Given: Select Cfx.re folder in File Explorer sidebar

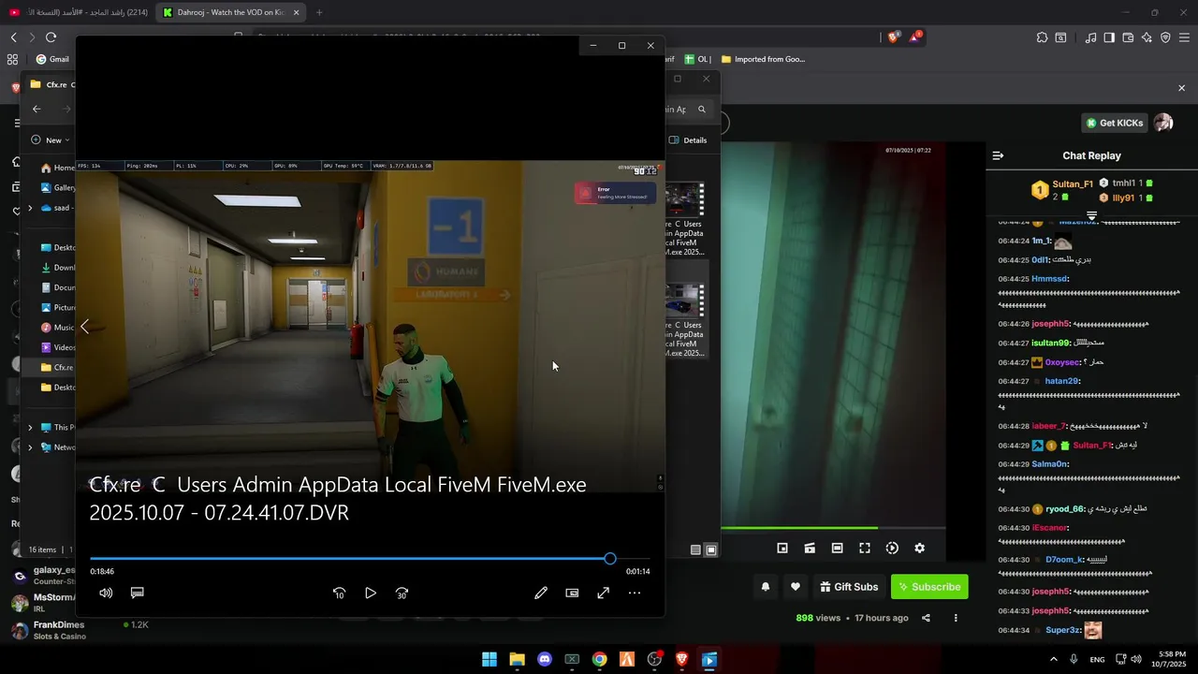Looking at the screenshot, I should click(58, 368).
